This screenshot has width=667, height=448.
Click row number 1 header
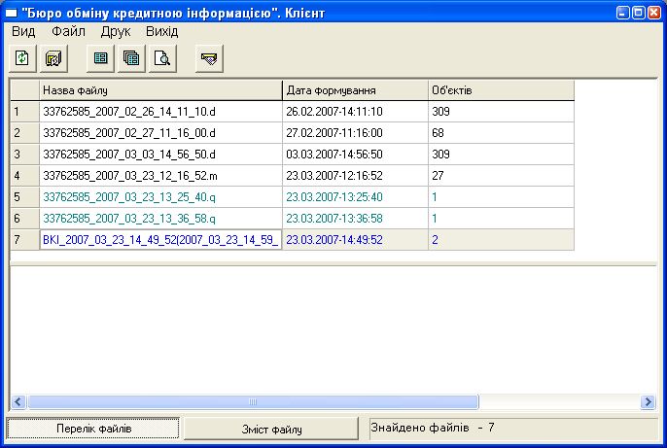pyautogui.click(x=24, y=112)
